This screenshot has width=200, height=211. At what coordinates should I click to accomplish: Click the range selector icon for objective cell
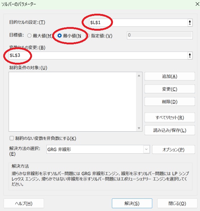point(190,22)
